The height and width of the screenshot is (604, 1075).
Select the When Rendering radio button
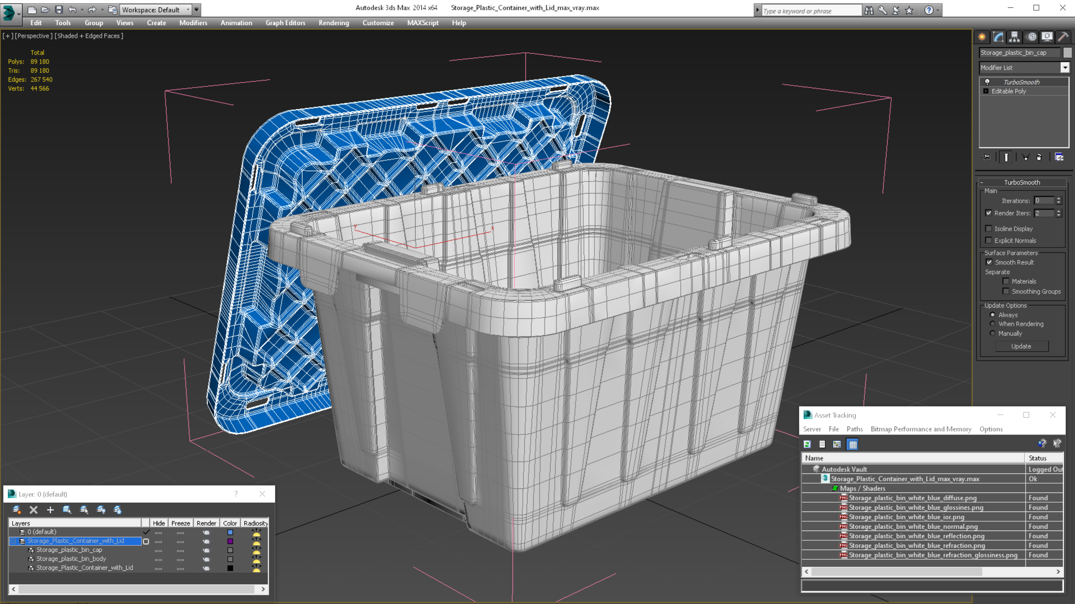click(993, 324)
